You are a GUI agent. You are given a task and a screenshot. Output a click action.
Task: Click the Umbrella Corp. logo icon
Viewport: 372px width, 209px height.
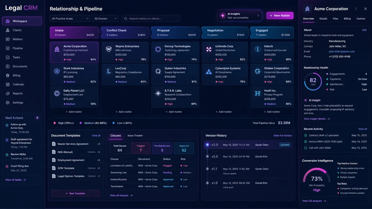209,49
